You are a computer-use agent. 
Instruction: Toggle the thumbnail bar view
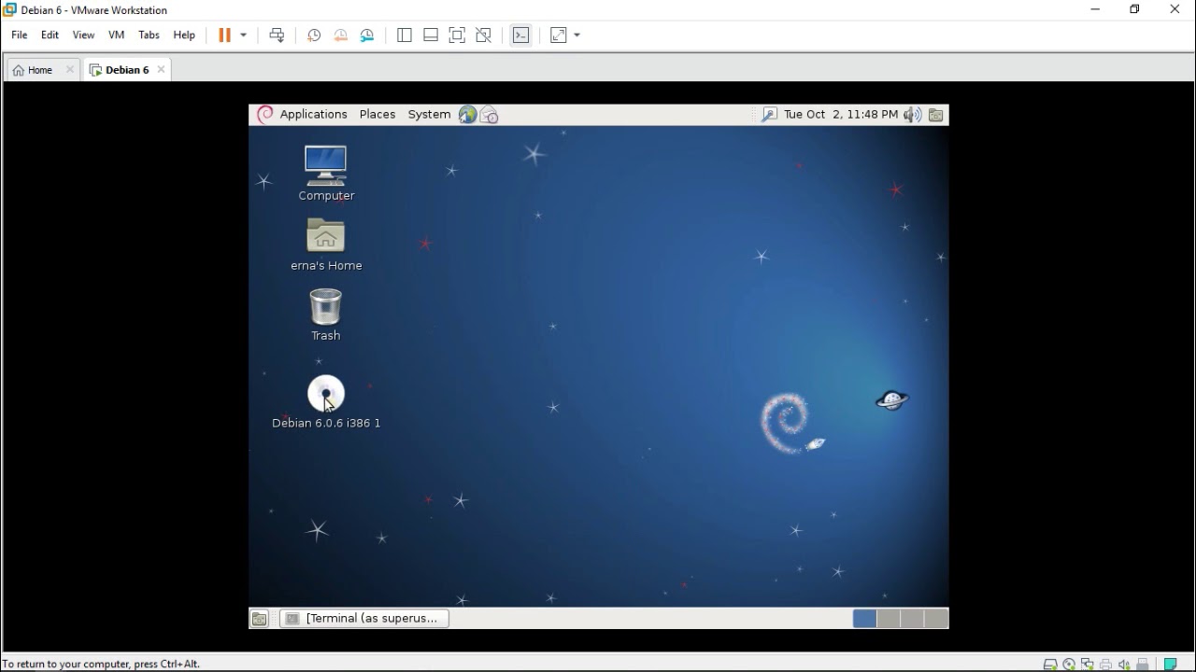(x=431, y=35)
